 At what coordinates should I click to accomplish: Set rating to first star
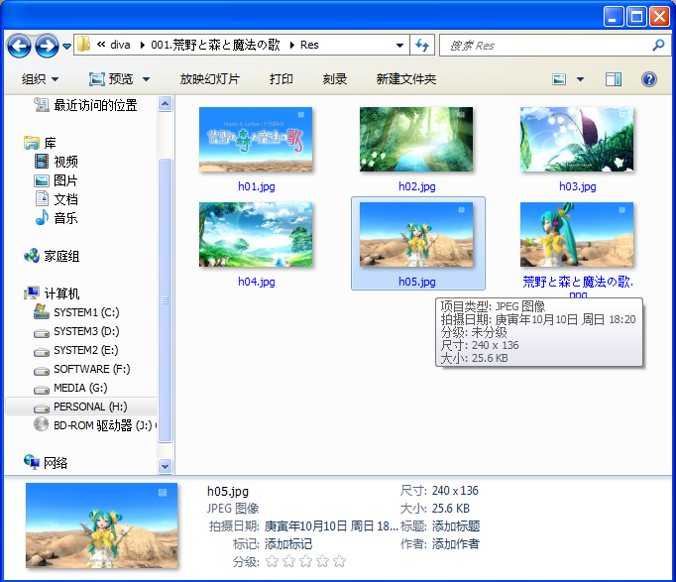pos(272,561)
